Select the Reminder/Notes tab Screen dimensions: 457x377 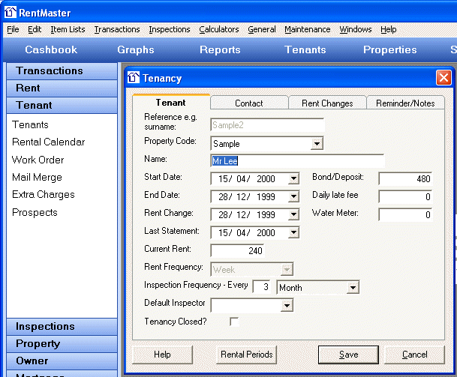coord(404,103)
